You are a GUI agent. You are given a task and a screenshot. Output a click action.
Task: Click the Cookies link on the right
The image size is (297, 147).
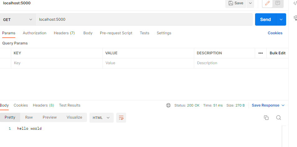pos(275,33)
